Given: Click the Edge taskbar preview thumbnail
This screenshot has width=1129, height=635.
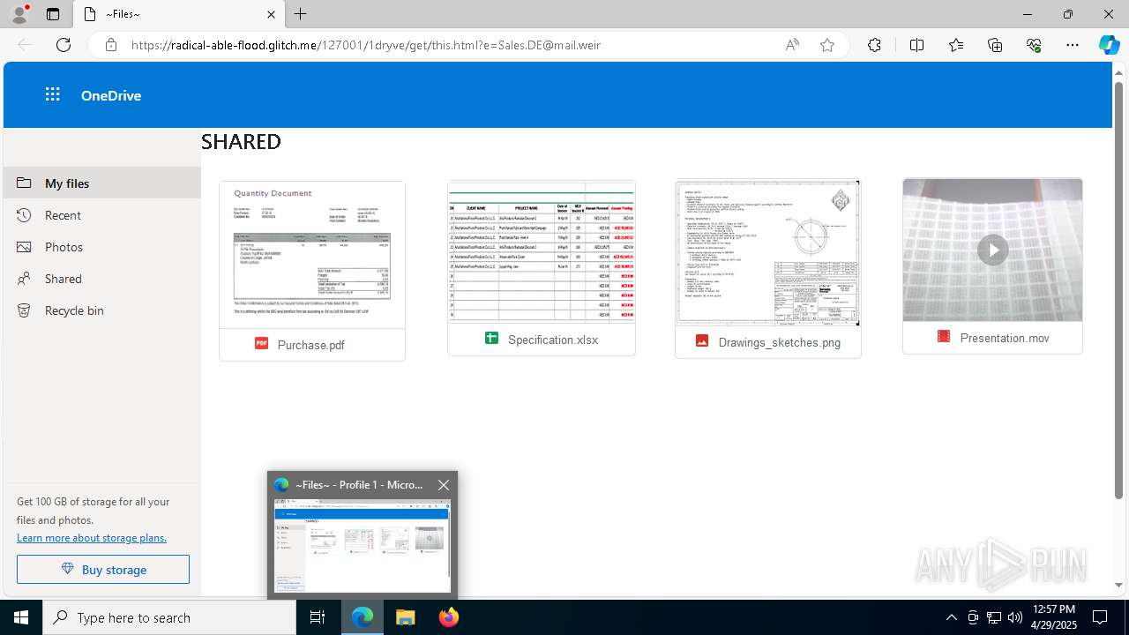Looking at the screenshot, I should tap(363, 546).
